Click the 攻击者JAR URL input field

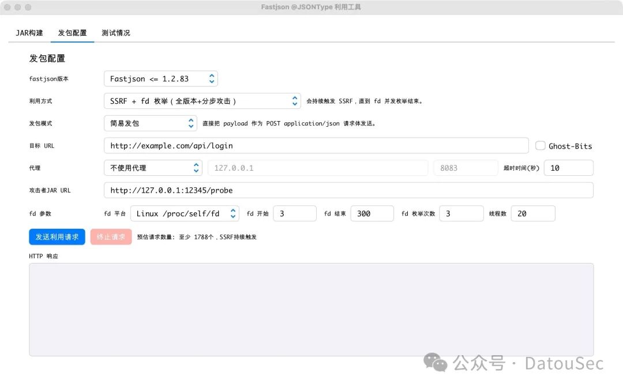point(348,190)
